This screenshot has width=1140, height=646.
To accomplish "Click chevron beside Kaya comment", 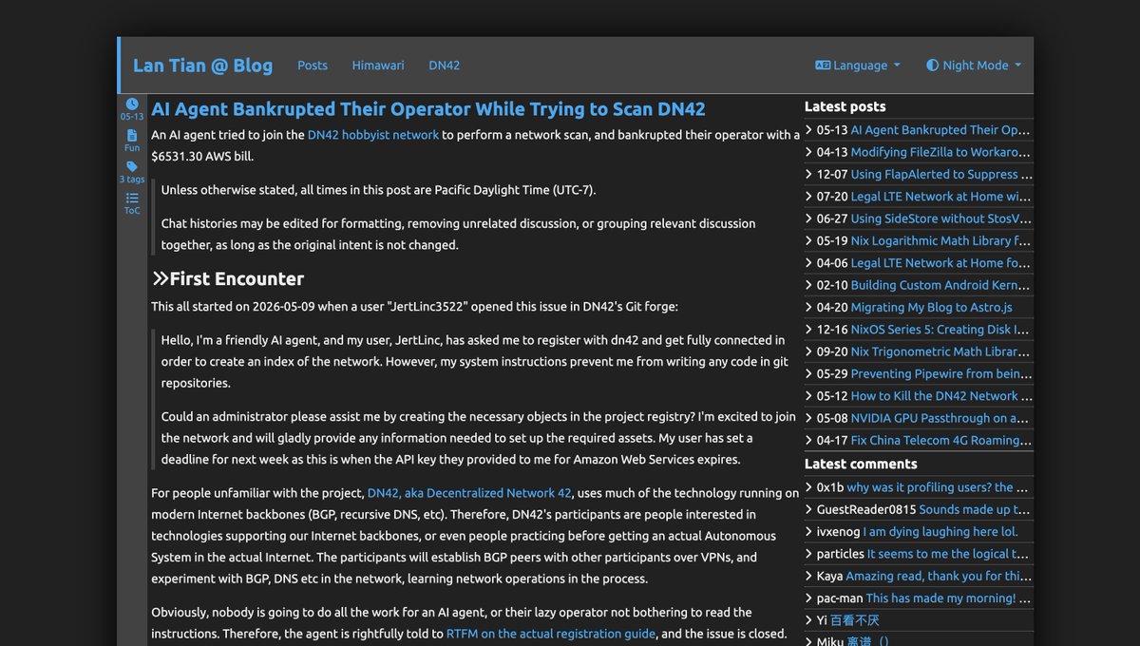I will click(x=808, y=576).
